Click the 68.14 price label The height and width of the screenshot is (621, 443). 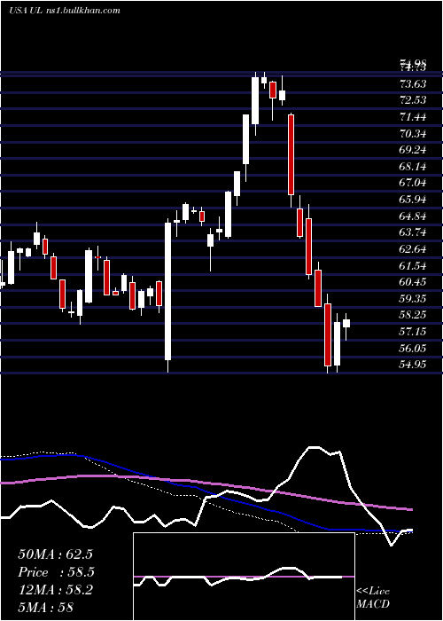click(413, 167)
